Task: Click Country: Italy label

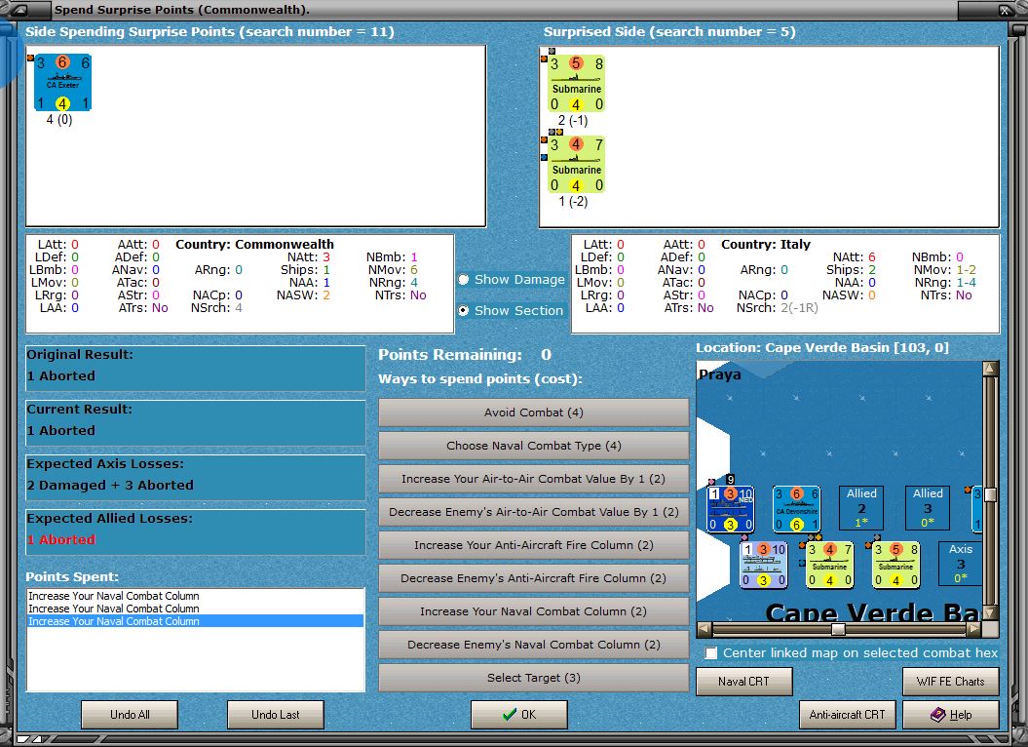Action: [x=766, y=244]
